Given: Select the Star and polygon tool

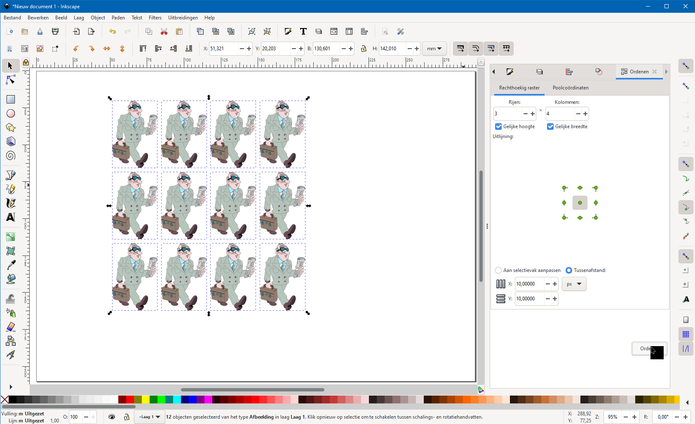Looking at the screenshot, I should (11, 127).
